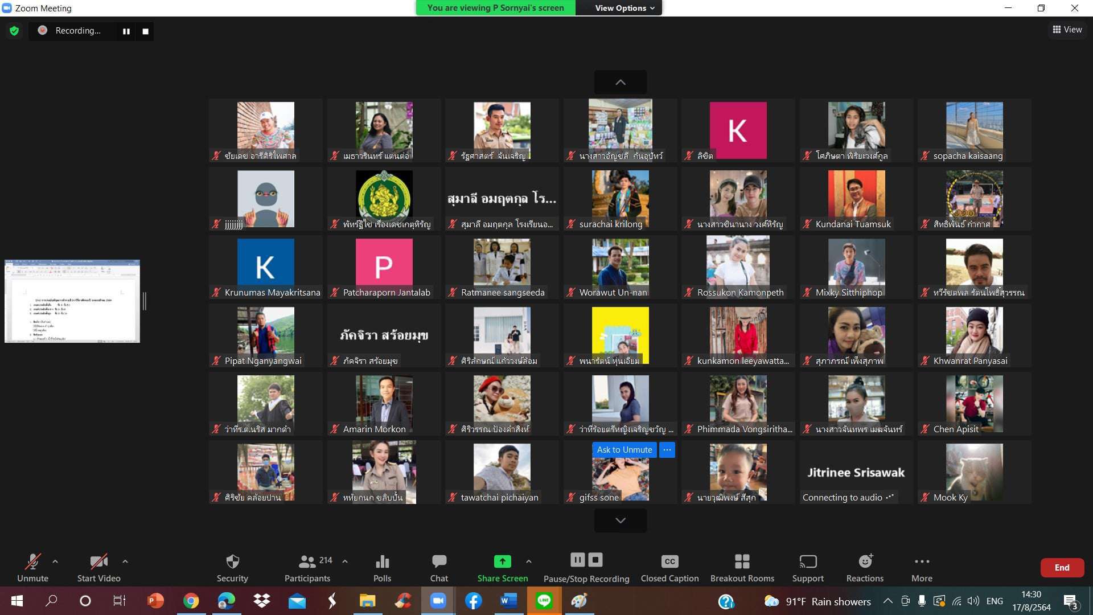Click the red End button
The image size is (1093, 615).
click(x=1062, y=568)
